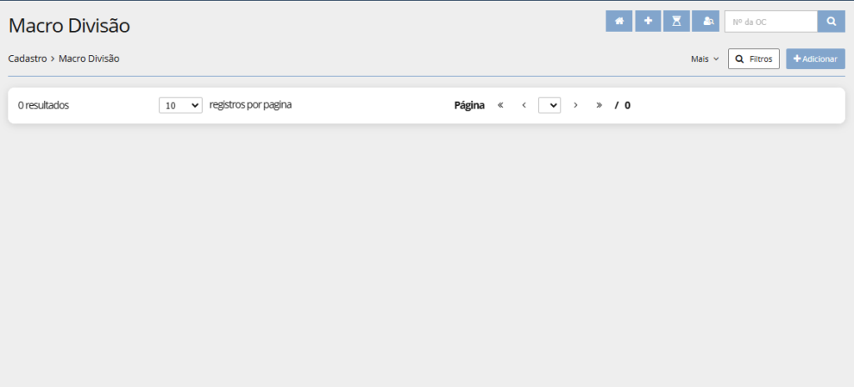The width and height of the screenshot is (854, 387).
Task: Advance to next page arrow
Action: pyautogui.click(x=575, y=105)
